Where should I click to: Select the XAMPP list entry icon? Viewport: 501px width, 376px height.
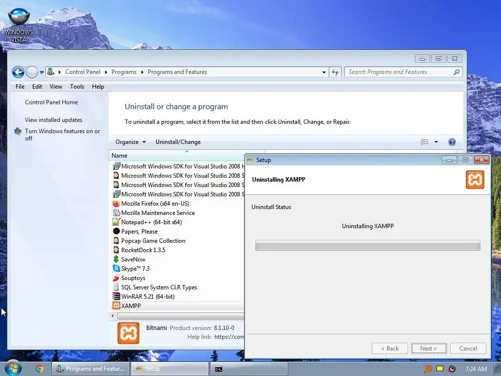click(x=116, y=305)
